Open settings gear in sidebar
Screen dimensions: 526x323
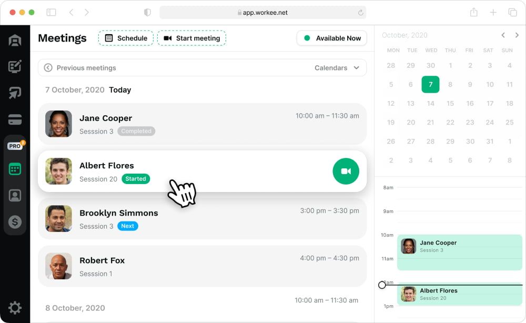pos(15,308)
